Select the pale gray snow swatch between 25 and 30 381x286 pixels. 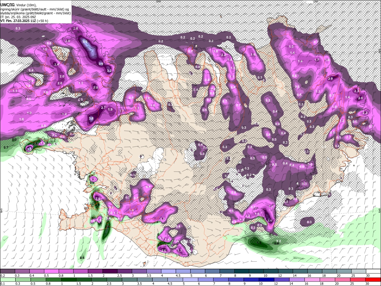coord(359,271)
